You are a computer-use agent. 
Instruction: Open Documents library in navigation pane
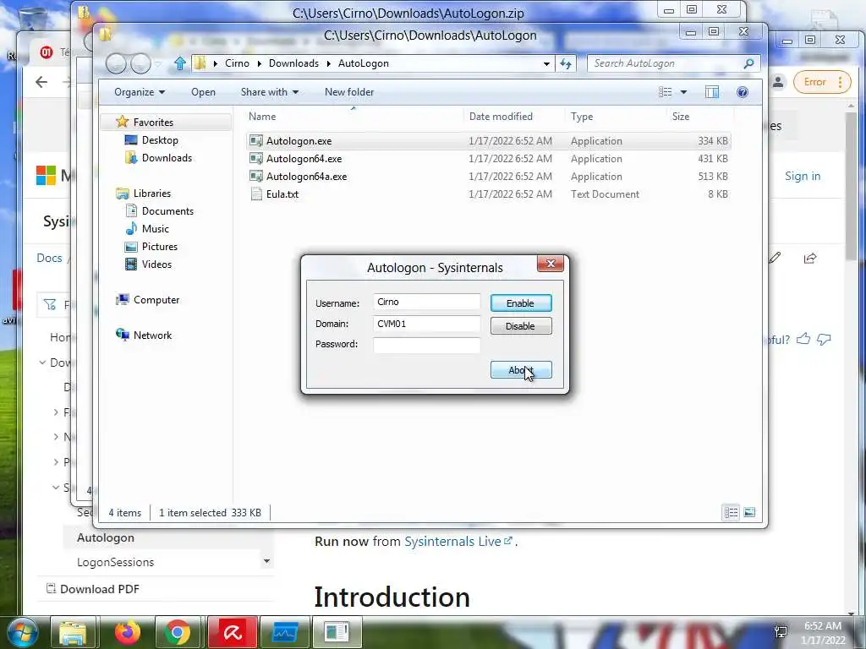[167, 210]
